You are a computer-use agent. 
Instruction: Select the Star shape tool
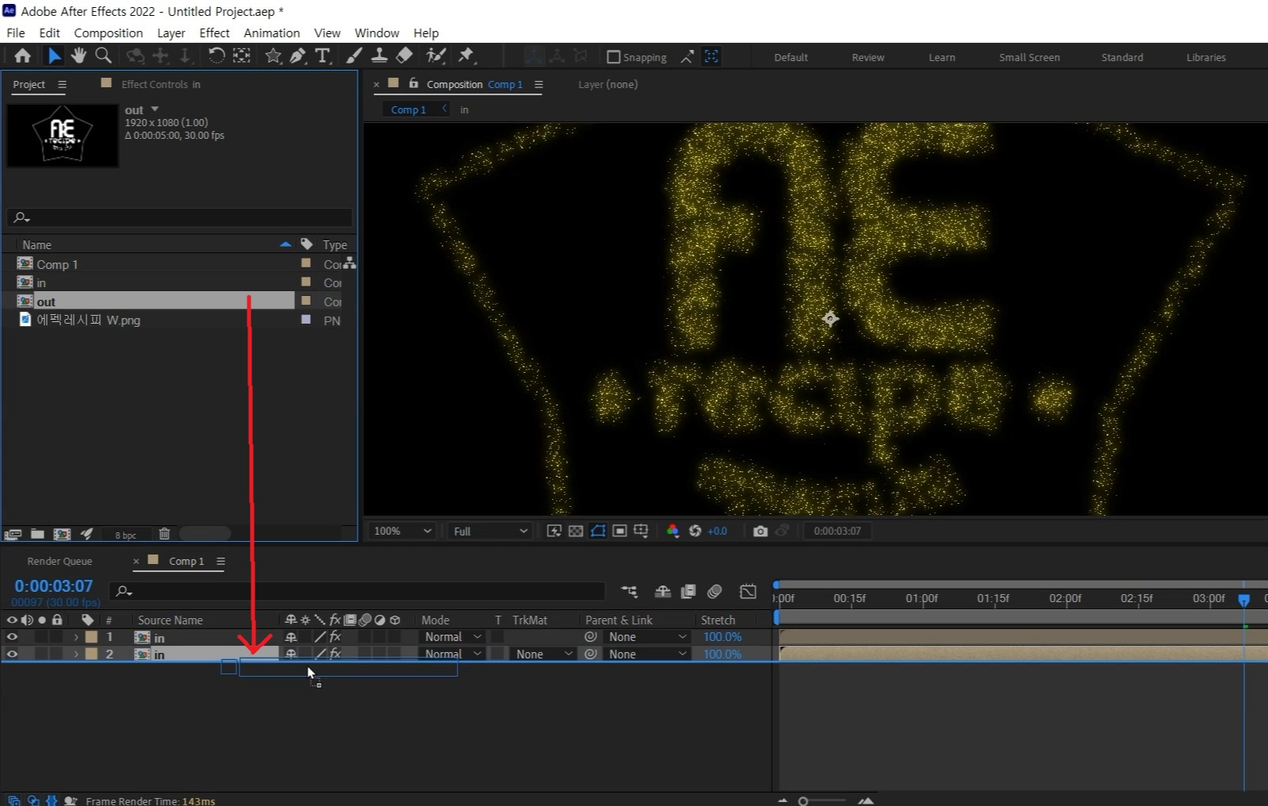273,56
